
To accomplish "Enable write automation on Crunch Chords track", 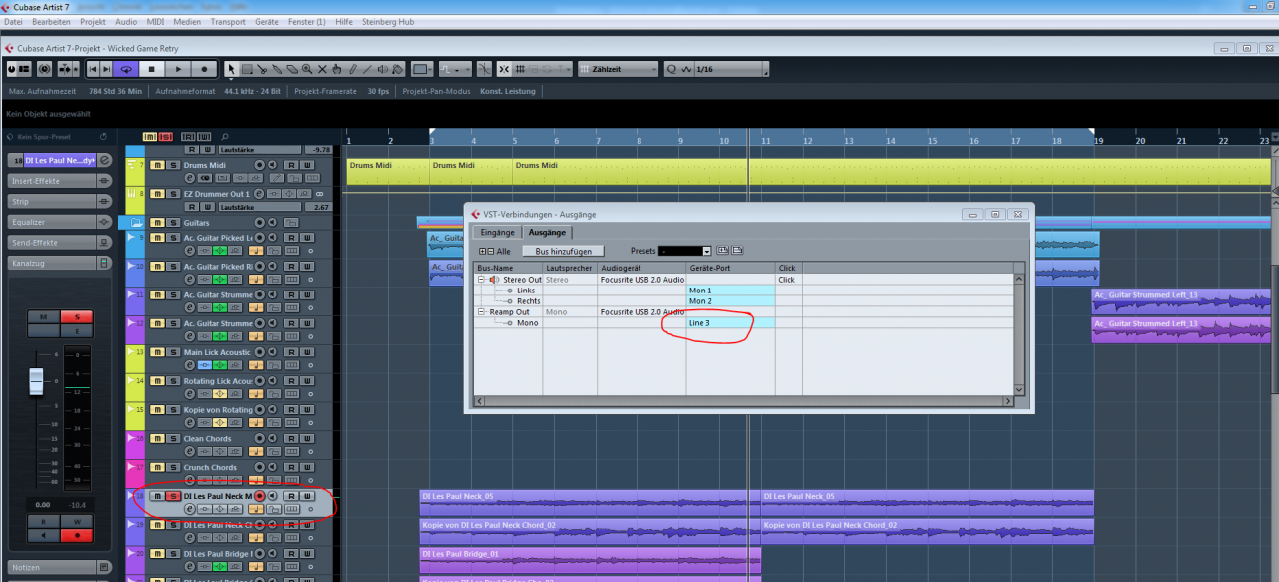I will 307,467.
